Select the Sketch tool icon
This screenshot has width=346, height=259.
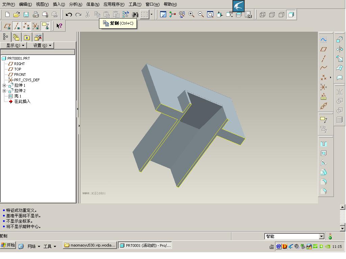[323, 40]
